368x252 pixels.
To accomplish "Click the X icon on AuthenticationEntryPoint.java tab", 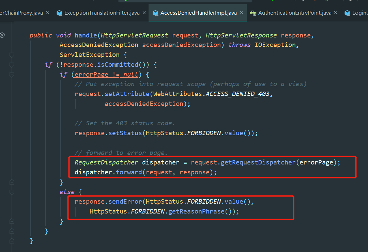I will [x=336, y=13].
